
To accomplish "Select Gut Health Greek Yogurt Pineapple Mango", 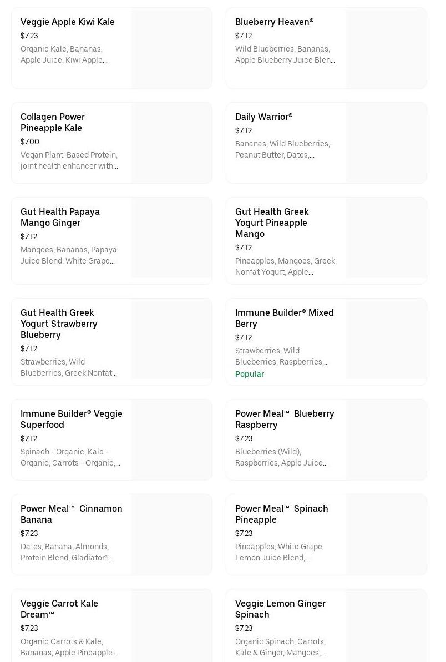I will click(x=272, y=223).
